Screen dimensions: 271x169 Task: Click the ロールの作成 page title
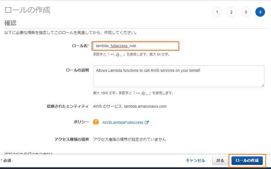pyautogui.click(x=27, y=10)
